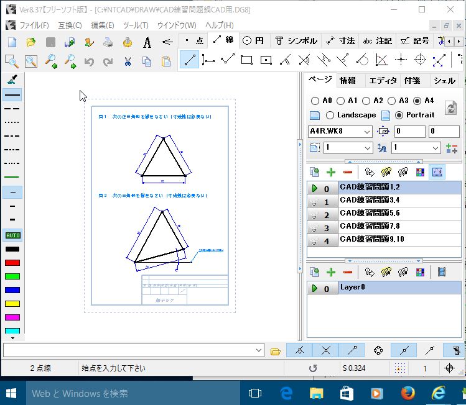Select the large letter A text tool
The width and height of the screenshot is (466, 405).
point(147,42)
